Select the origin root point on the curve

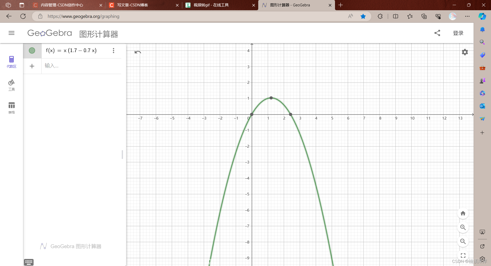pyautogui.click(x=252, y=114)
